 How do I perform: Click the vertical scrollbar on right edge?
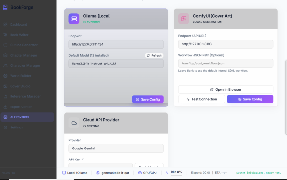pyautogui.click(x=286, y=97)
